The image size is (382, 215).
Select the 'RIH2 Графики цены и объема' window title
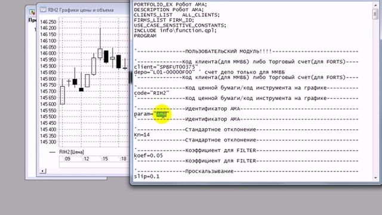[81, 10]
